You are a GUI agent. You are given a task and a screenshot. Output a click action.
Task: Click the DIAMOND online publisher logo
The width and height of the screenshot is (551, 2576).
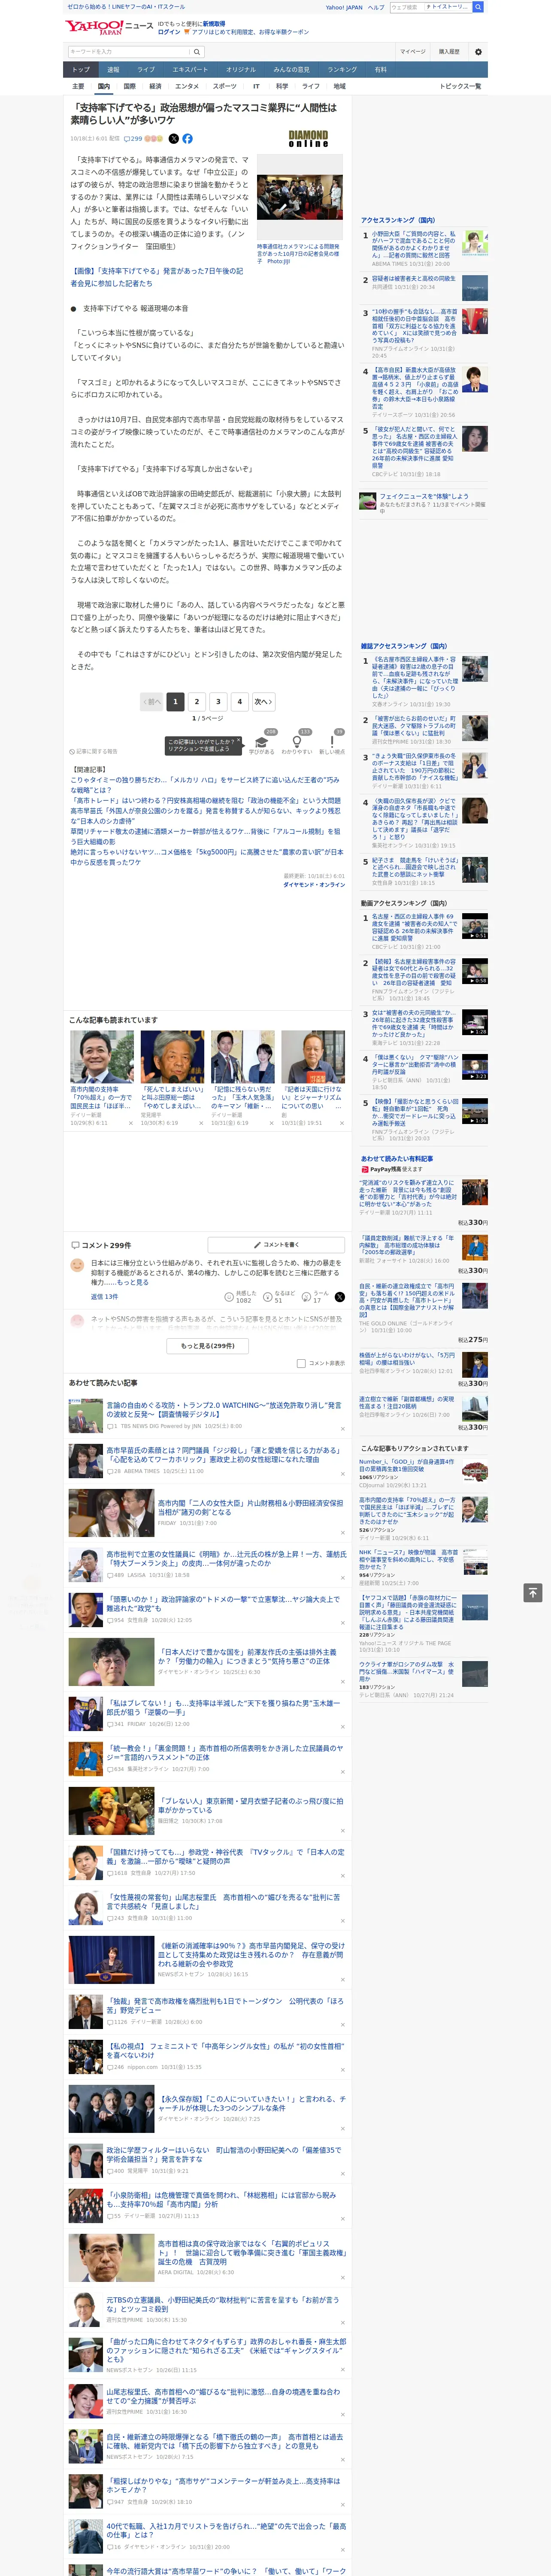308,139
